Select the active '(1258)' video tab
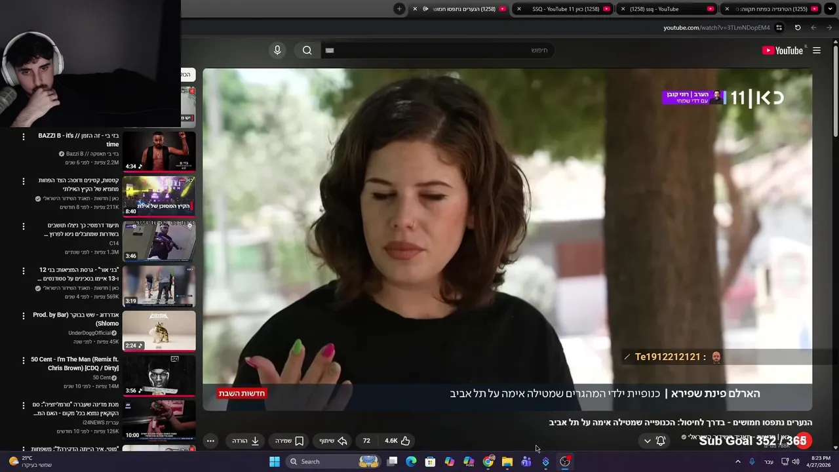Screen dimensions: 839x472 point(459,9)
